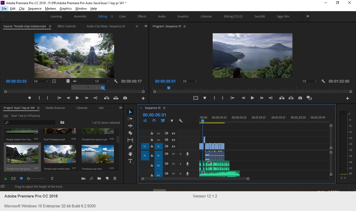Image resolution: width=356 pixels, height=211 pixels.
Task: Play the Program monitor sequence
Action: point(252,98)
